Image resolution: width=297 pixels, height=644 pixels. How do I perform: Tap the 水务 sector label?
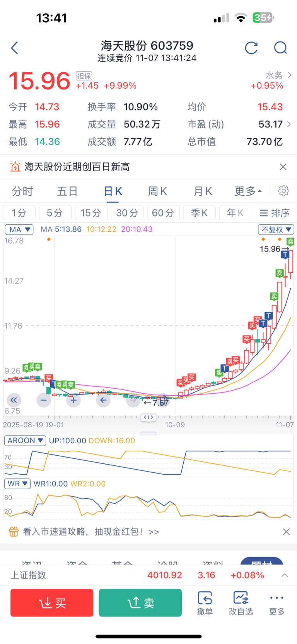pos(274,75)
